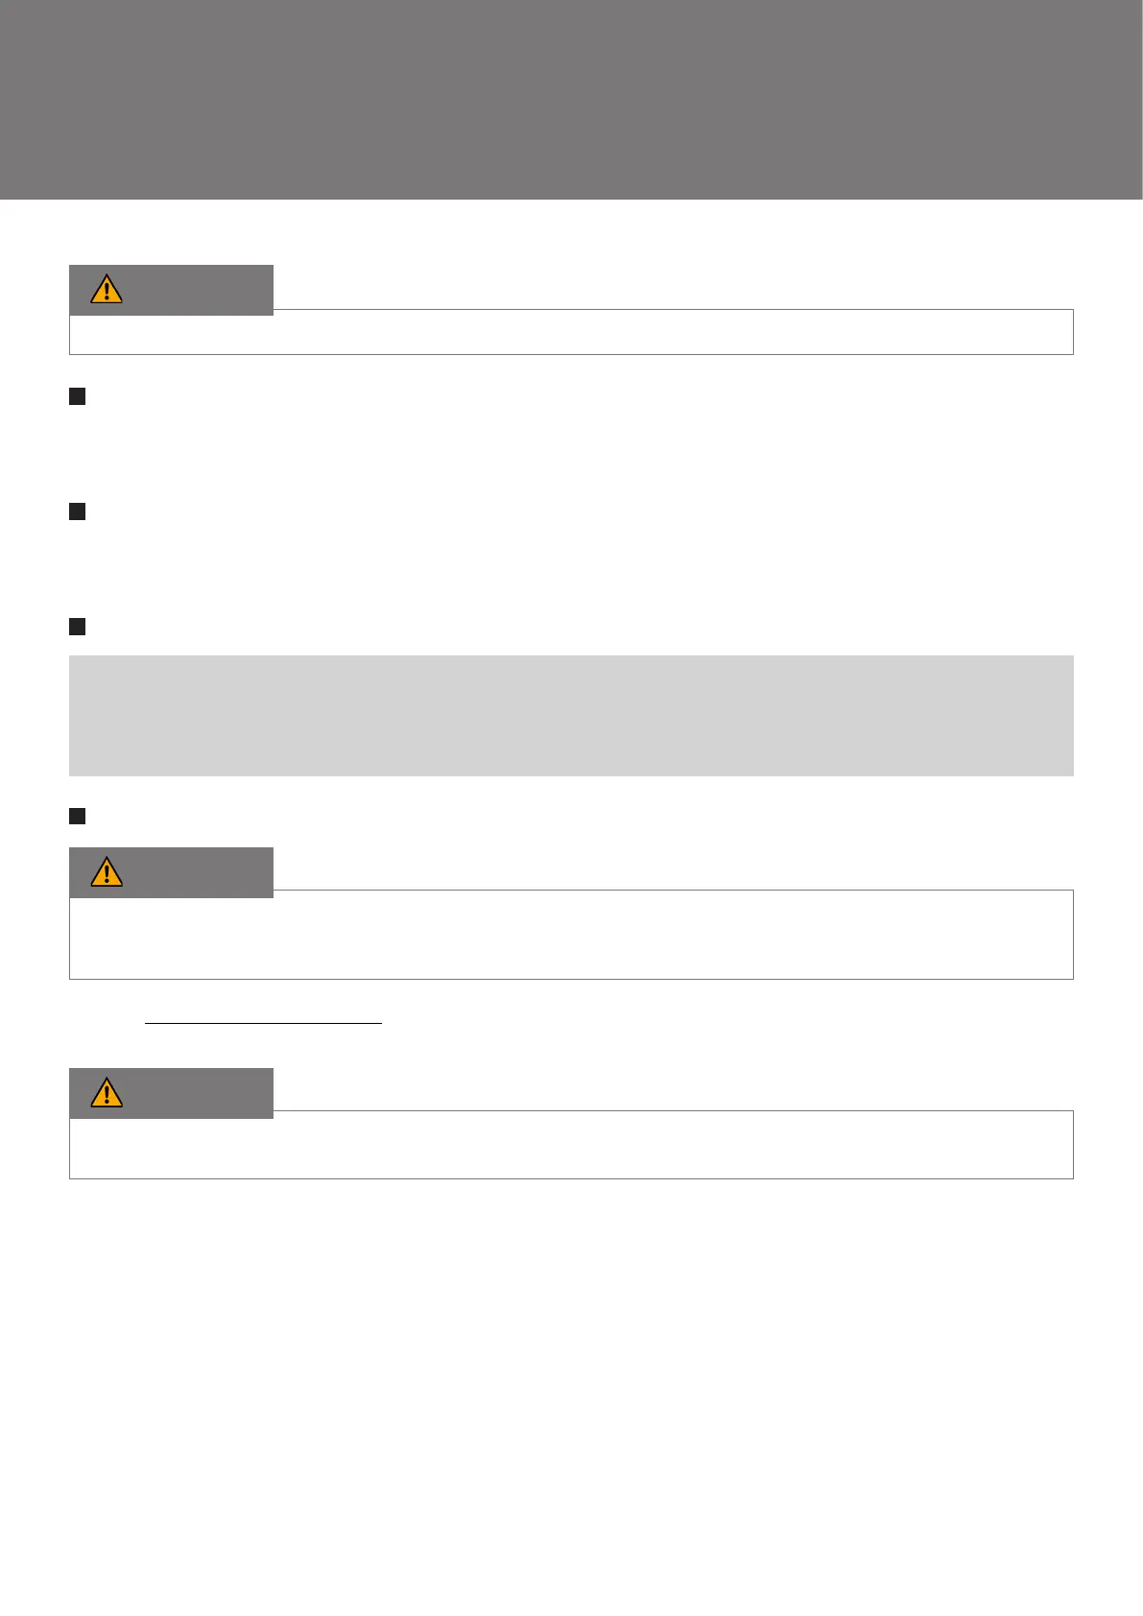Click the topmost orange warning triangle icon
The width and height of the screenshot is (1143, 1616).
pos(107,289)
